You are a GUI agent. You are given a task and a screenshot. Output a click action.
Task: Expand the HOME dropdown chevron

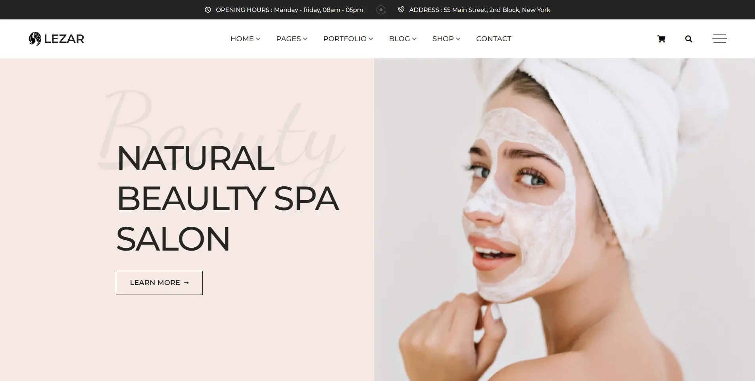click(x=258, y=39)
